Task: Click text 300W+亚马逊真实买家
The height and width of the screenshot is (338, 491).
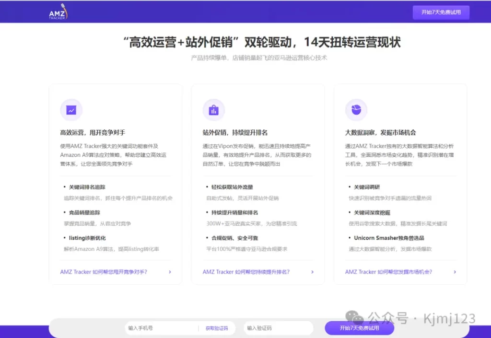Action: 234,223
